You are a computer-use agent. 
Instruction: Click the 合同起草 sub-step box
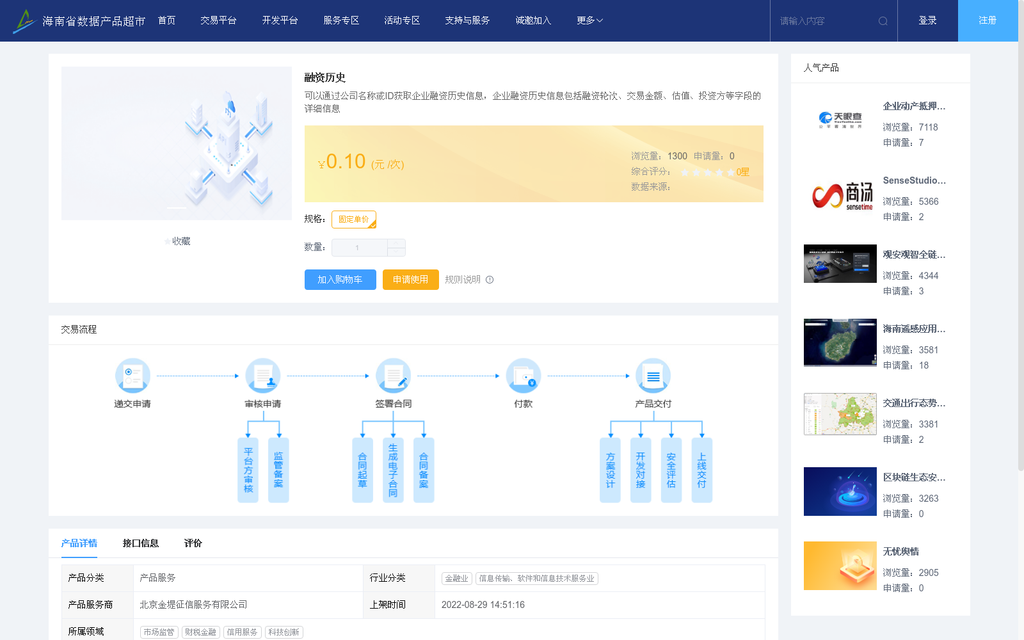pyautogui.click(x=362, y=470)
